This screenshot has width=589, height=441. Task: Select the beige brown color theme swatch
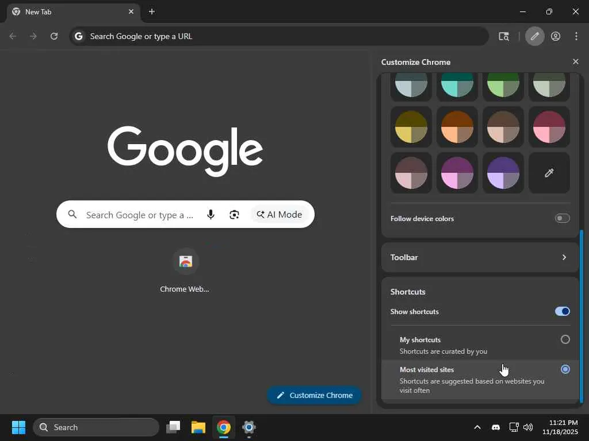[x=503, y=127]
